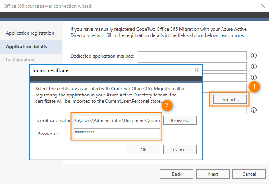This screenshot has height=184, width=269.
Task: Click info icon beside Dedicated application mailbox
Action: tap(254, 56)
